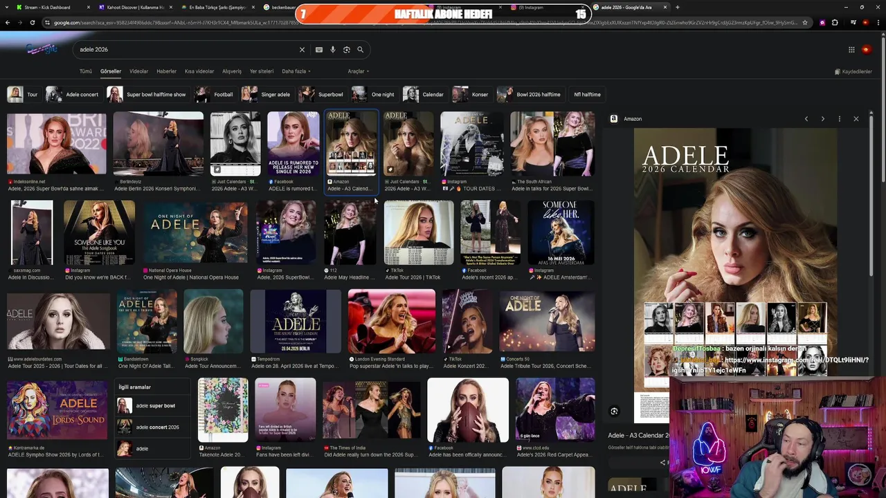Screen dimensions: 886x498
Task: Open the Haberler search tab
Action: 166,71
